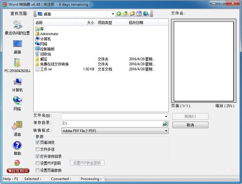Click the 保存目录 path field
The height and width of the screenshot is (184, 242).
click(x=112, y=123)
